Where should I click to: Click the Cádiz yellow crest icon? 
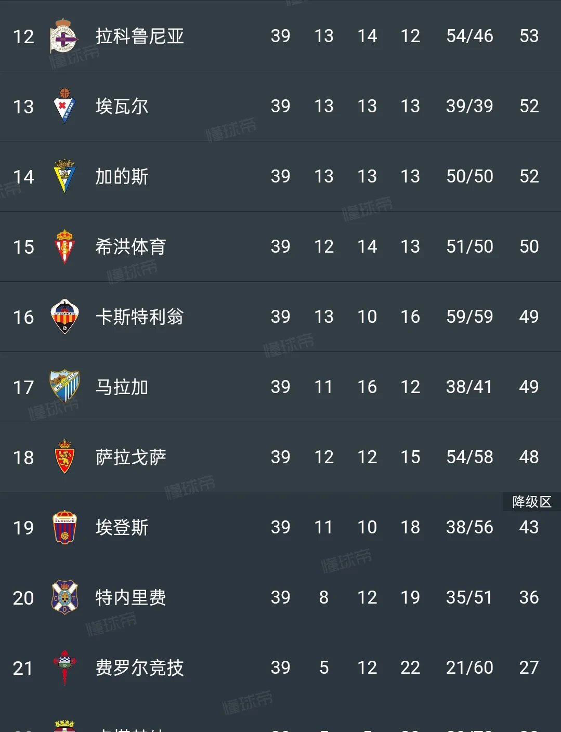pos(64,176)
